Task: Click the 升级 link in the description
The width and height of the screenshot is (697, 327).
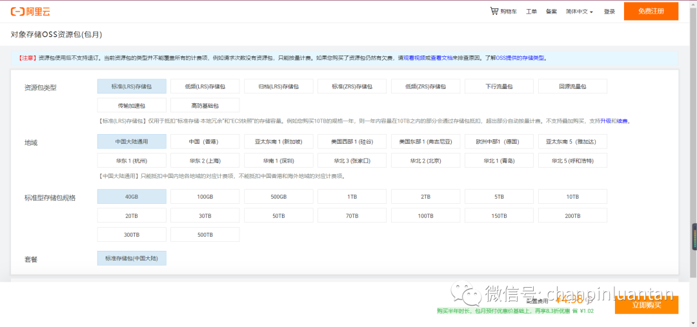Action: click(x=605, y=121)
